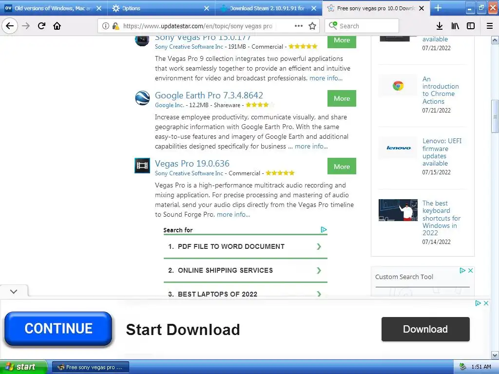Expand BEST LAPTOPS OF 2022 arrow
The height and width of the screenshot is (374, 499).
coord(319,294)
